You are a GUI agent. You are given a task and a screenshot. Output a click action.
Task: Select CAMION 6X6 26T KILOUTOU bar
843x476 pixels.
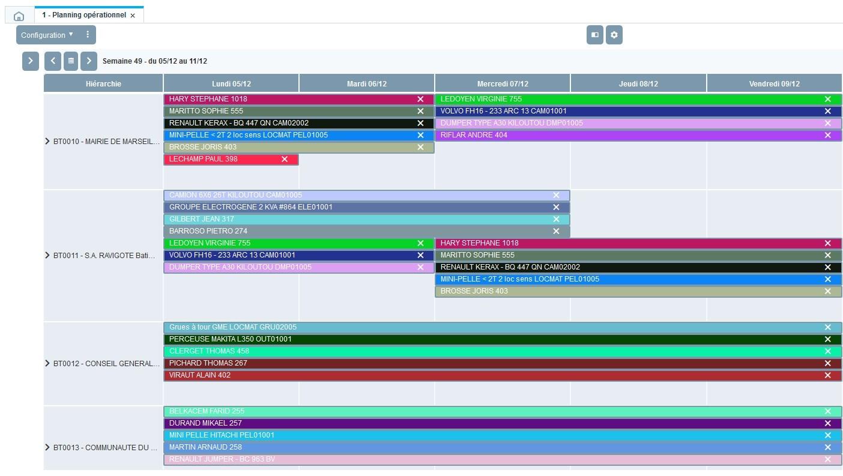[x=367, y=195]
